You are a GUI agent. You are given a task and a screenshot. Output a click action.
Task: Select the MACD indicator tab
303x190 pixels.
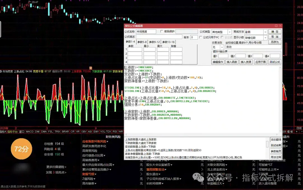tap(29, 131)
